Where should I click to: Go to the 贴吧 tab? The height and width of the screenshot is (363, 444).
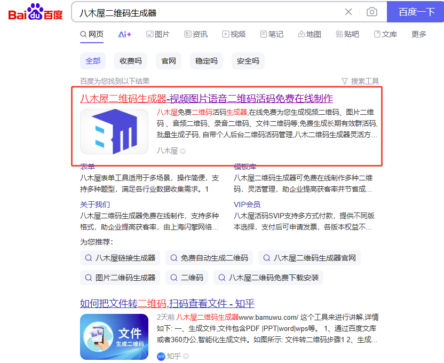pos(347,34)
